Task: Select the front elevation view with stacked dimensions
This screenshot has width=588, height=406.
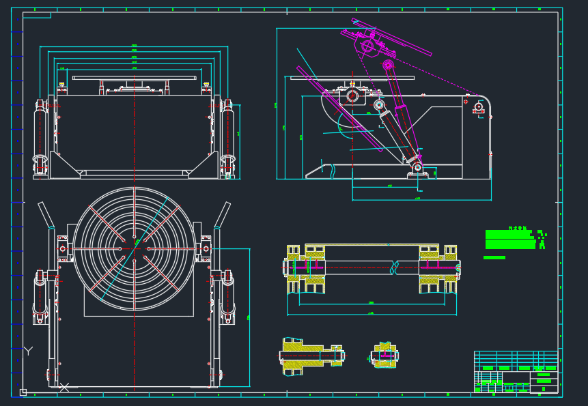Action: 137,113
